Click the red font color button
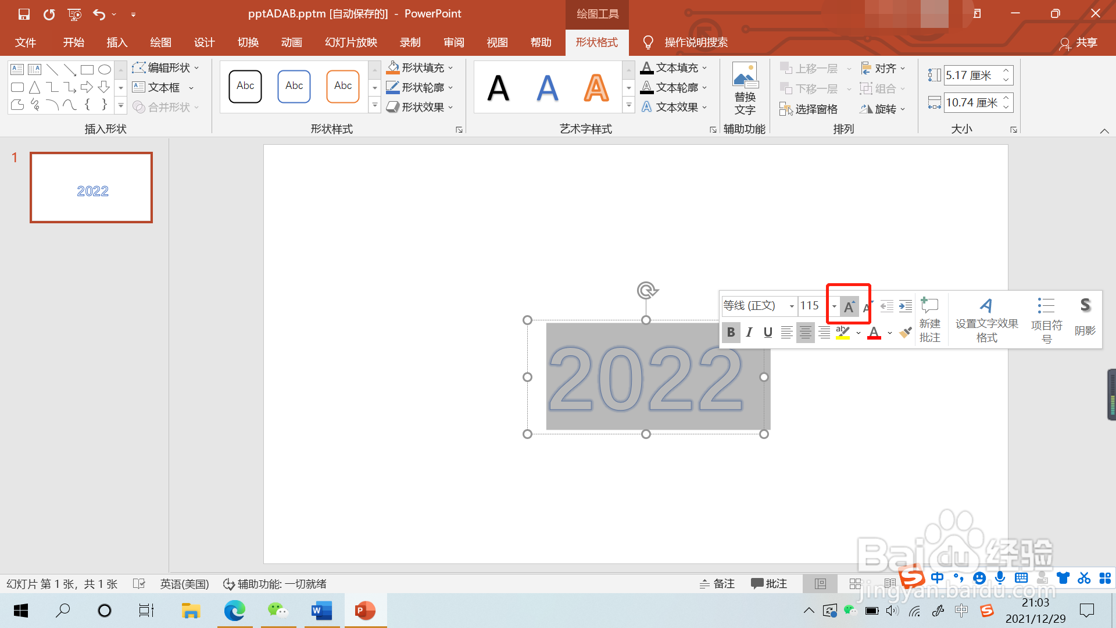This screenshot has height=628, width=1116. (874, 333)
